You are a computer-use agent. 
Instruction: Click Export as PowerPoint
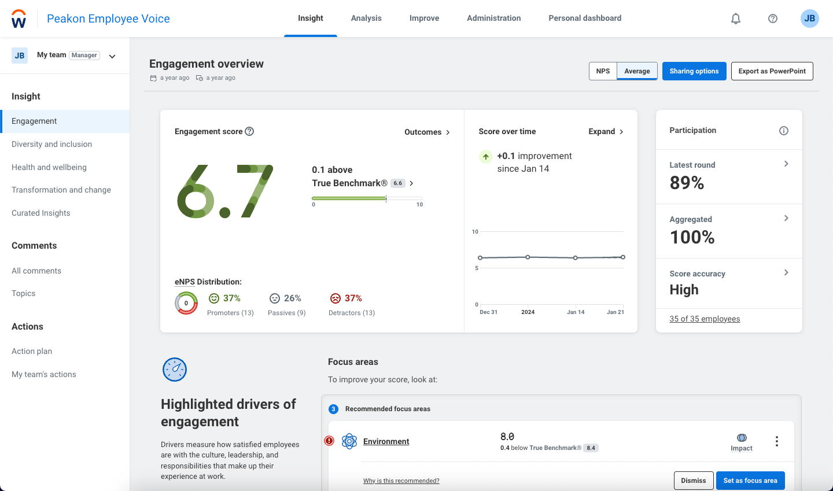click(x=772, y=71)
